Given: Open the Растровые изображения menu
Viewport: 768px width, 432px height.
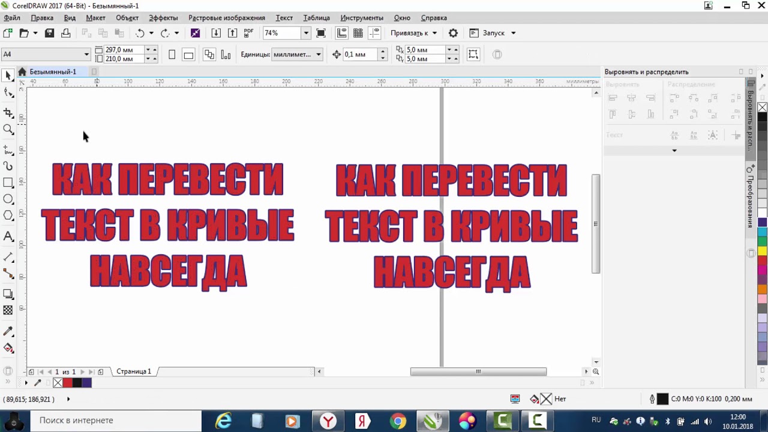Looking at the screenshot, I should 227,18.
